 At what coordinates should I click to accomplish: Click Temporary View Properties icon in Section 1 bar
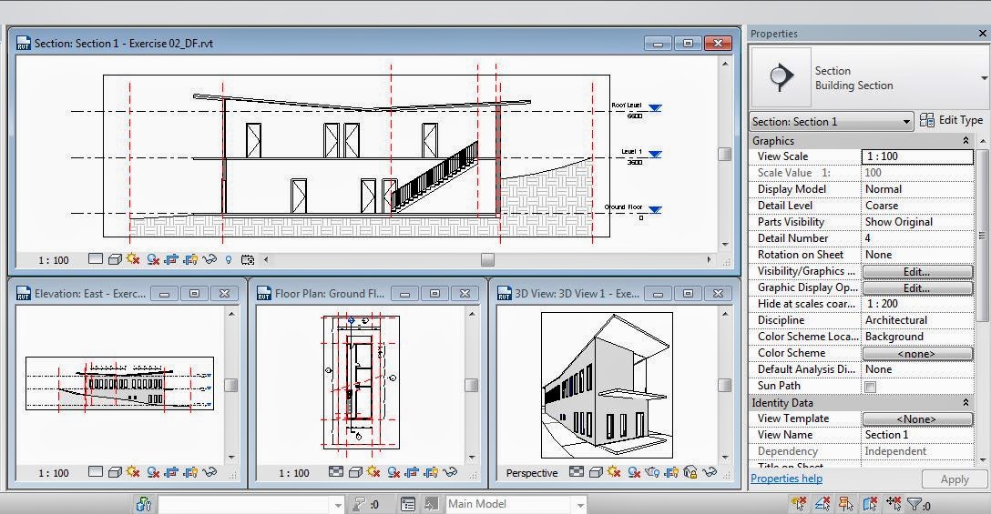tap(248, 259)
